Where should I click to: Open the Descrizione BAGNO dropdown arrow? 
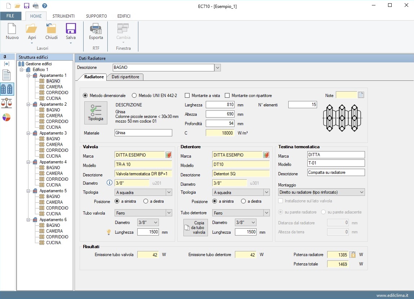[x=218, y=68]
